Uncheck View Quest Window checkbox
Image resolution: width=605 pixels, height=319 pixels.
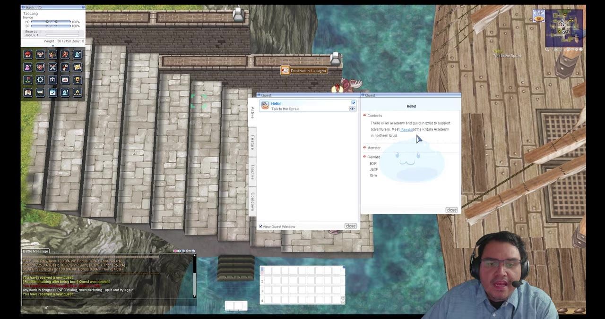[x=260, y=227]
